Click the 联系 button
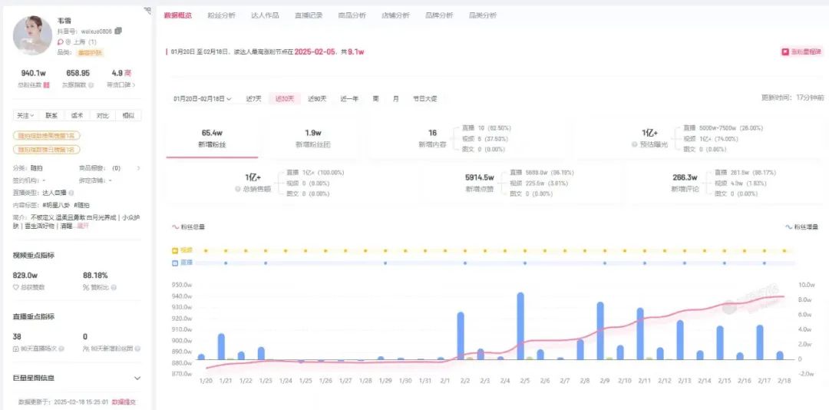 [52, 115]
